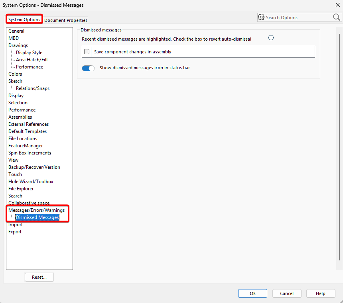Select Colors category
Viewport: 343px width, 303px height.
point(15,74)
